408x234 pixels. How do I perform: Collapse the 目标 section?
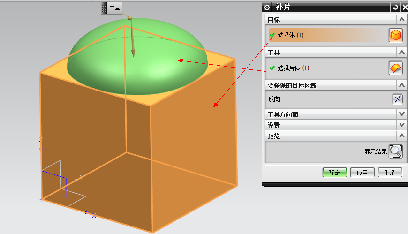pyautogui.click(x=402, y=20)
